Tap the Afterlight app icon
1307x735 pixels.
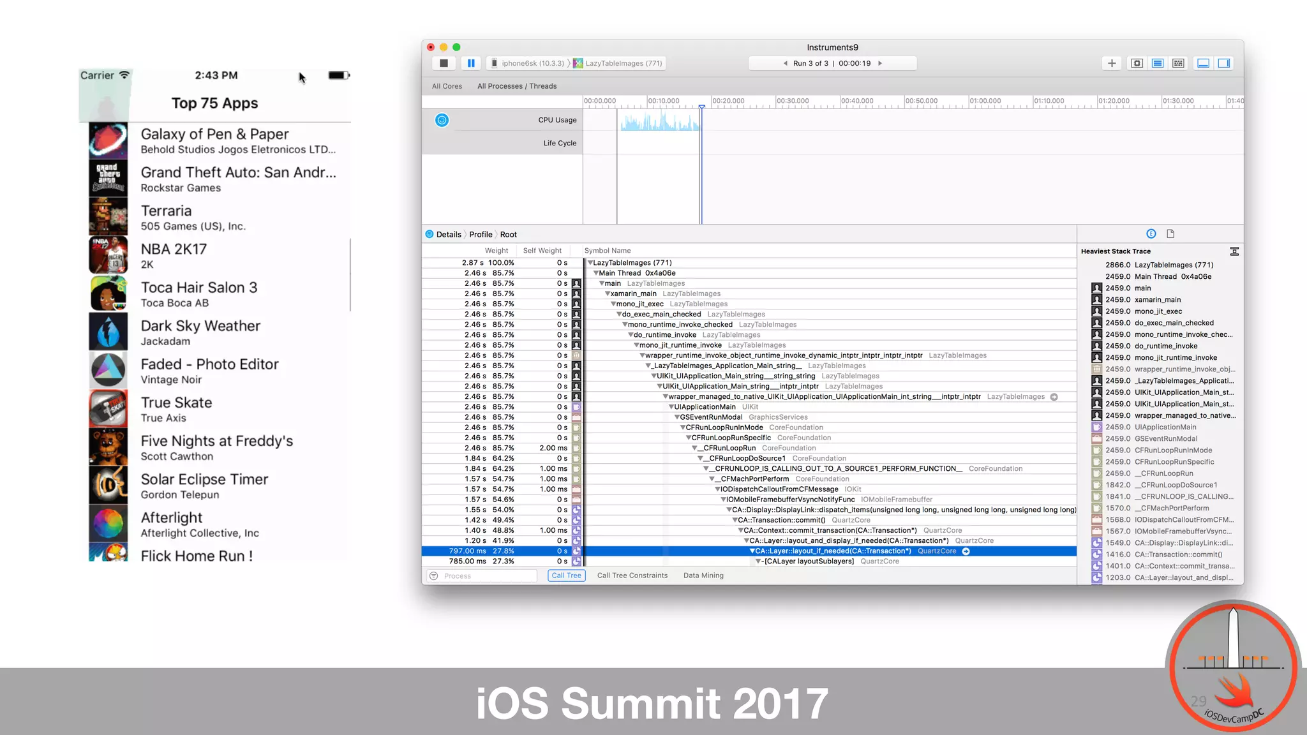[108, 524]
